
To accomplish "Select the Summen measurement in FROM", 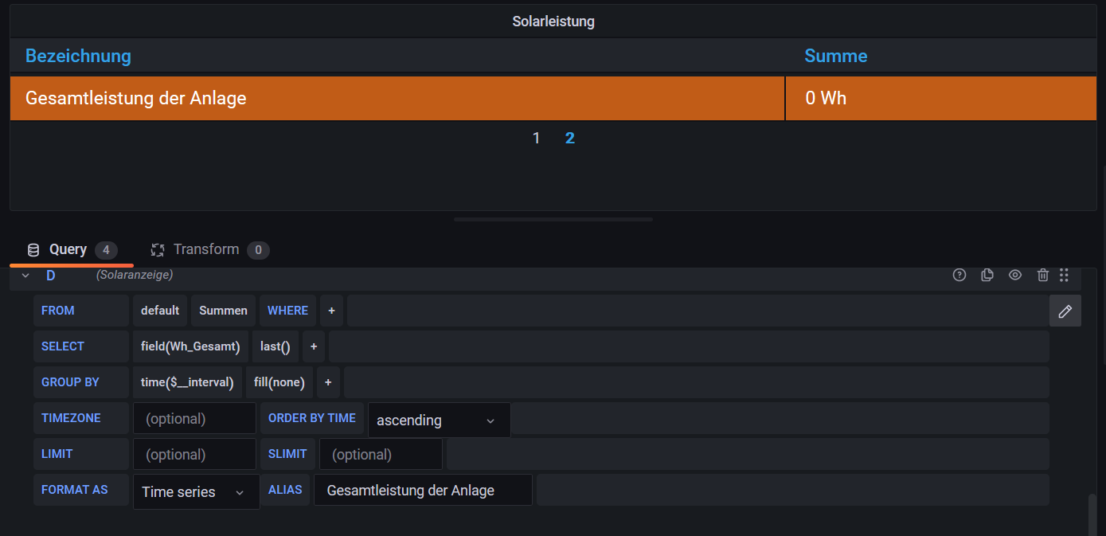I will (223, 311).
